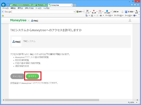The height and width of the screenshot is (105, 141).
Task: Open favorites star icon at top right
Action: [135, 5]
